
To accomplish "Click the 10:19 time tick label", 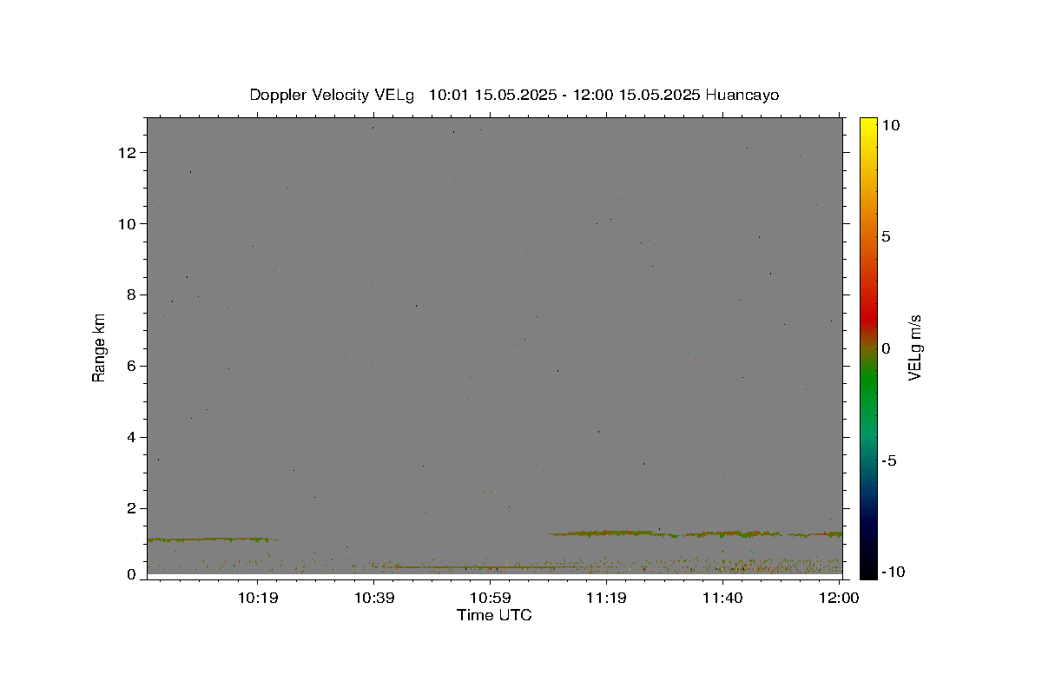I will (257, 598).
